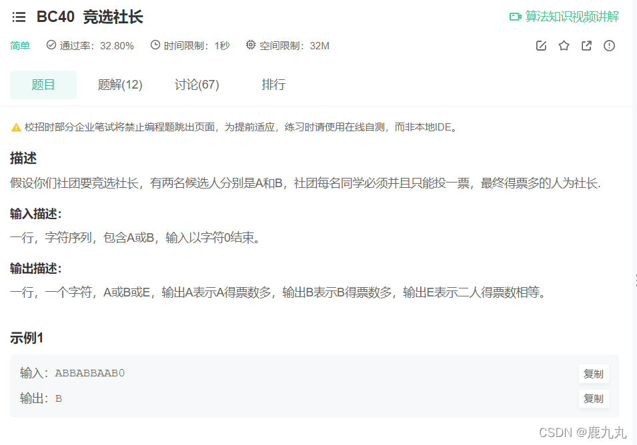Click the 简单 difficulty label

(20, 45)
